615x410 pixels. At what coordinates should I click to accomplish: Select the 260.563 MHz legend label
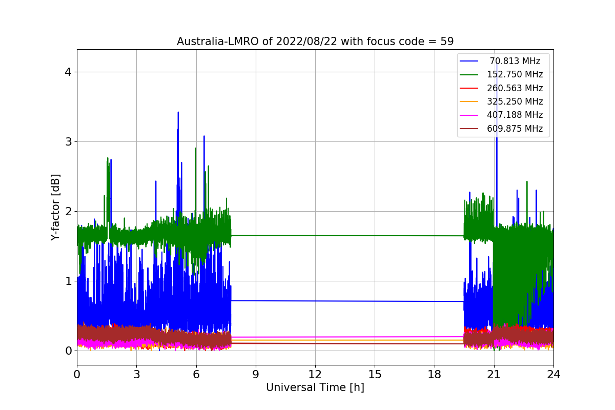coord(515,88)
